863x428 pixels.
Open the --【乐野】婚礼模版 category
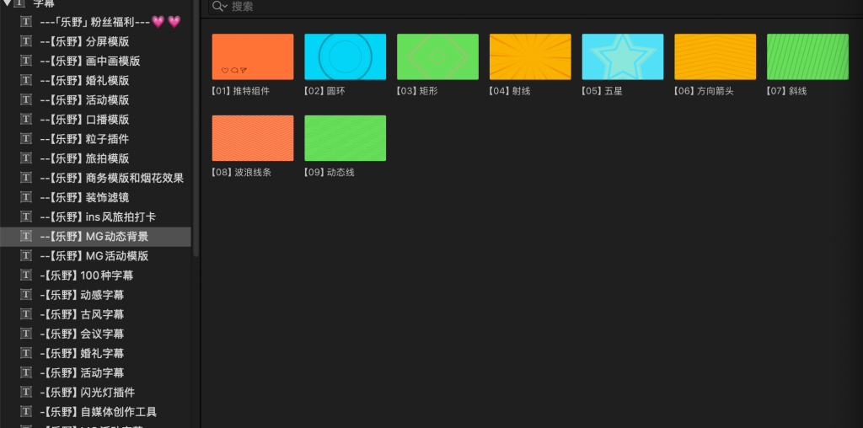point(96,80)
